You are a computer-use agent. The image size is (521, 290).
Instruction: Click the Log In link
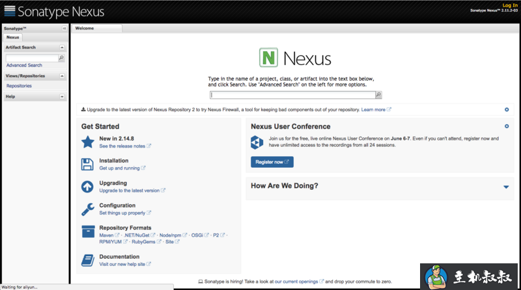click(510, 5)
